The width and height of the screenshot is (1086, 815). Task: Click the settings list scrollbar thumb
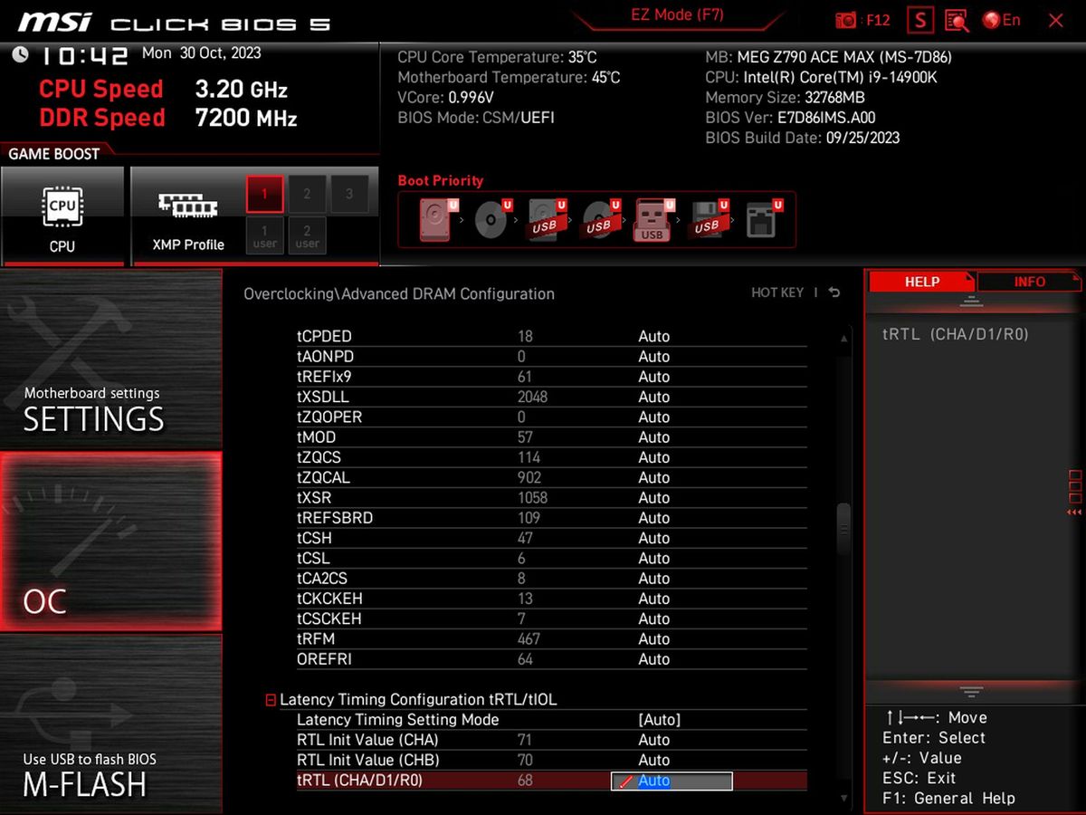tap(844, 530)
